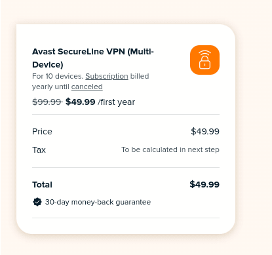Click the $49.99 amount in Price row
272x255 pixels.
pyautogui.click(x=205, y=131)
